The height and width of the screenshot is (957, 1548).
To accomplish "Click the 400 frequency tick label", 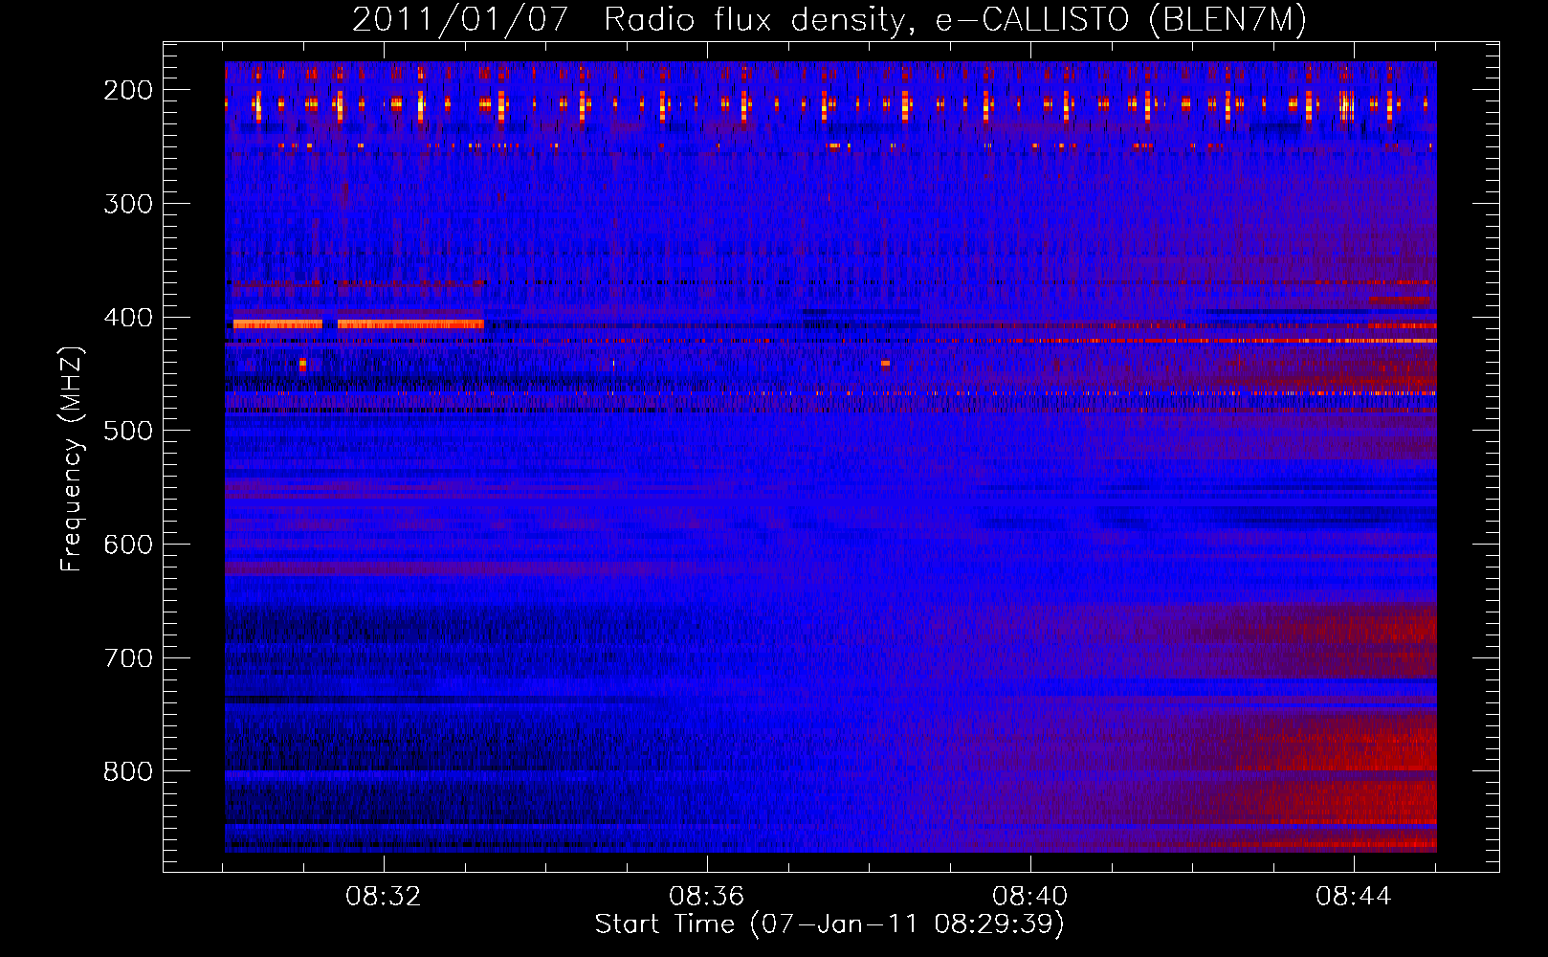I will point(128,318).
